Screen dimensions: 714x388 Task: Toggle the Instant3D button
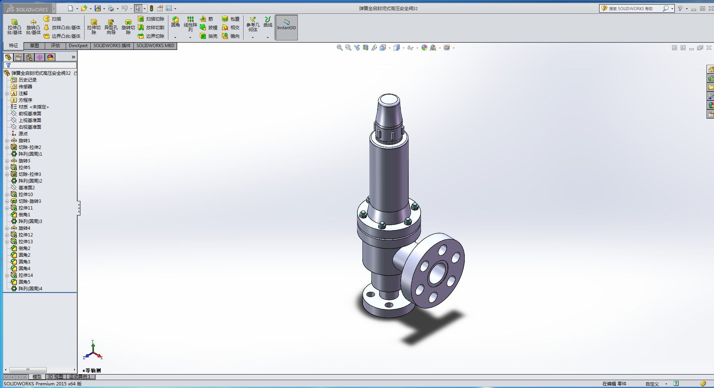click(x=286, y=27)
